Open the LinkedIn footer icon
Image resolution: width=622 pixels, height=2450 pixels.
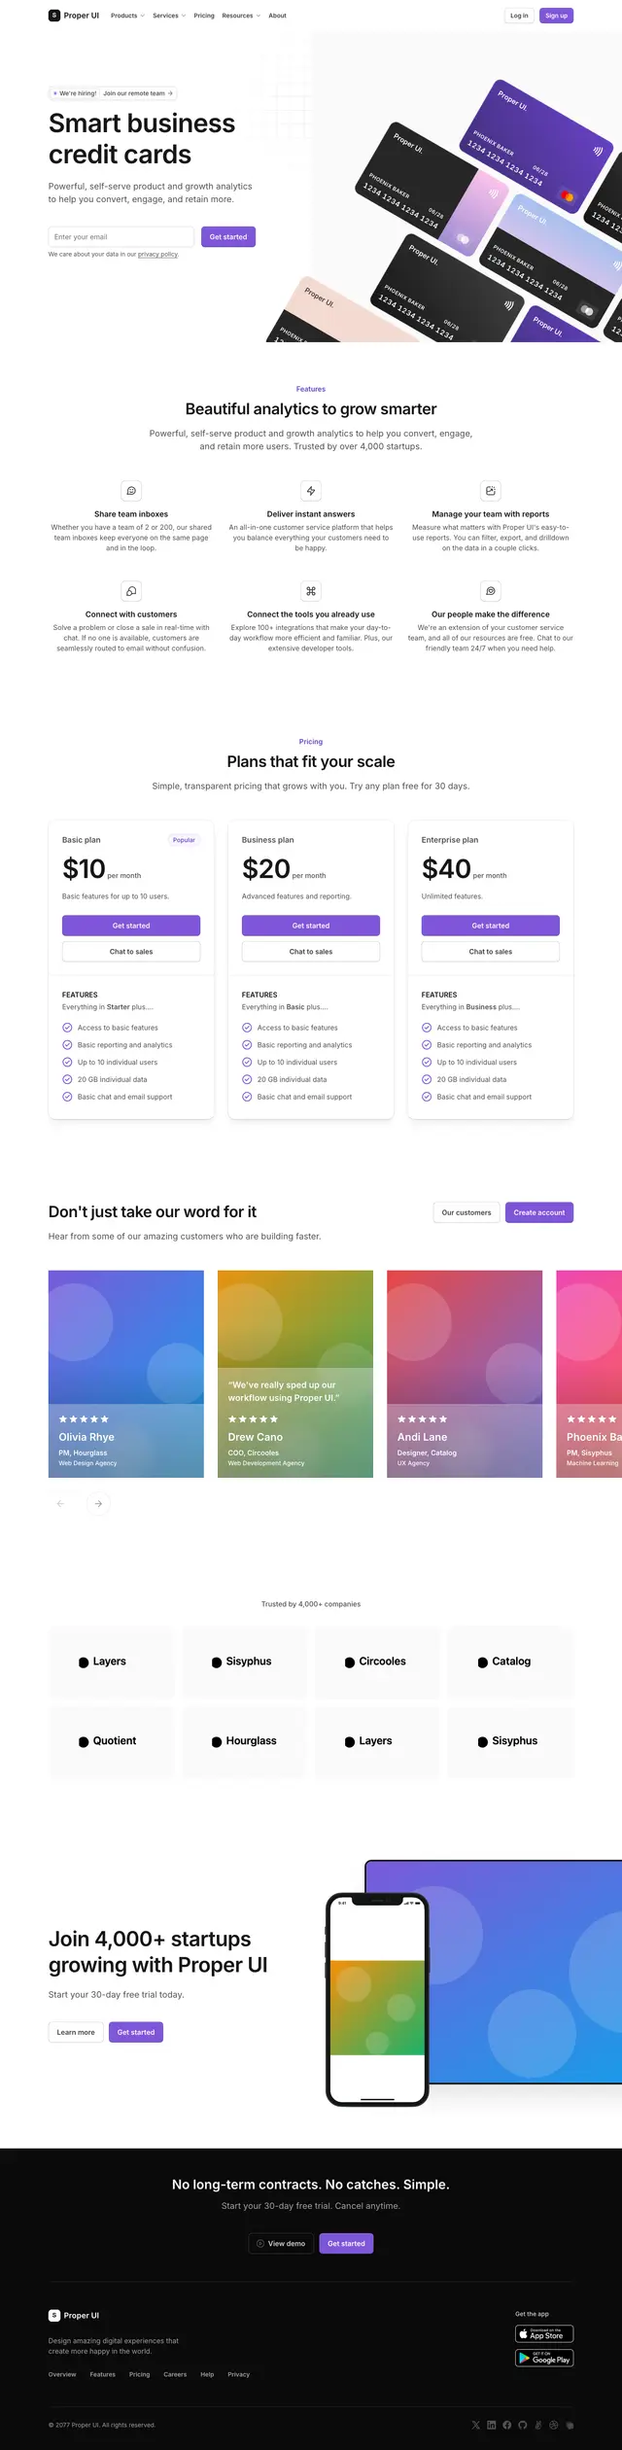(x=492, y=2425)
